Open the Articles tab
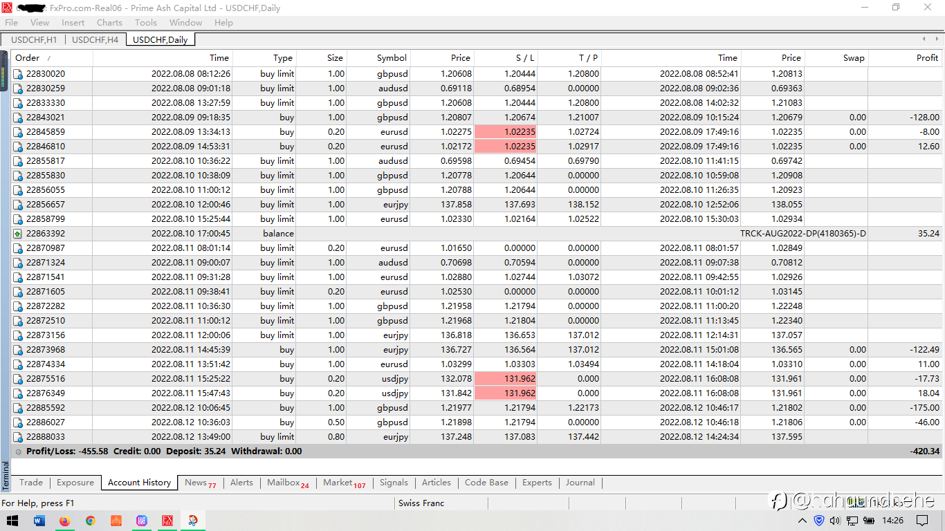Screen dimensions: 945x531 [436, 483]
